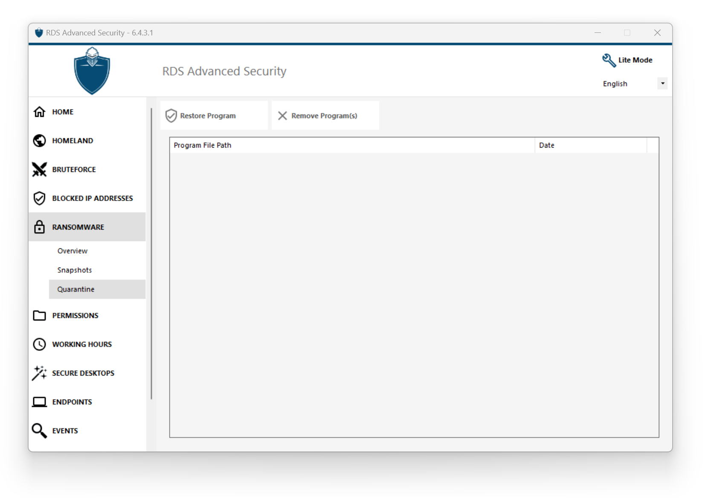The width and height of the screenshot is (705, 498).
Task: Click the Lite Mode wrench icon
Action: tap(609, 60)
